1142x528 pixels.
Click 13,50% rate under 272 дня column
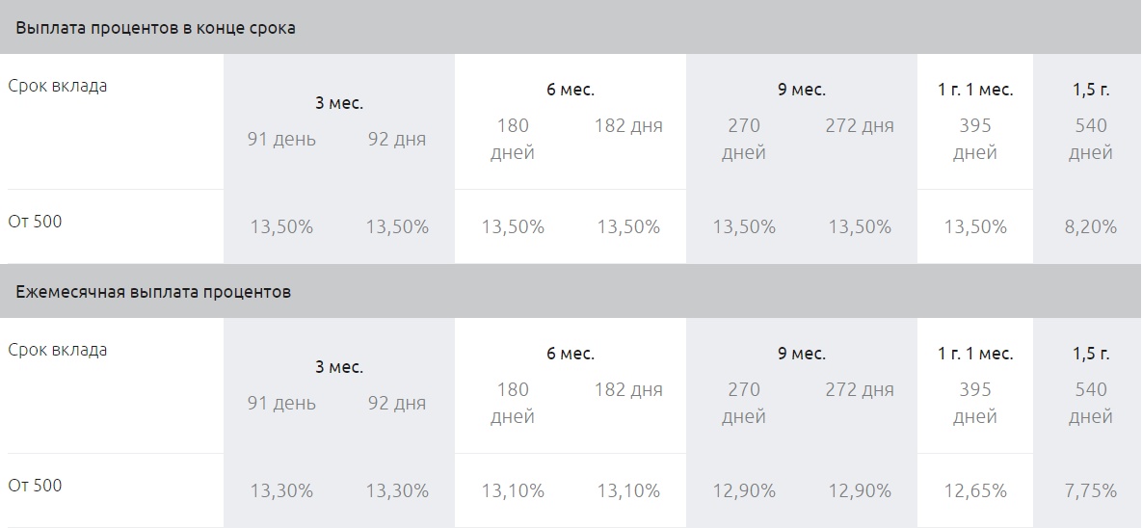(860, 227)
